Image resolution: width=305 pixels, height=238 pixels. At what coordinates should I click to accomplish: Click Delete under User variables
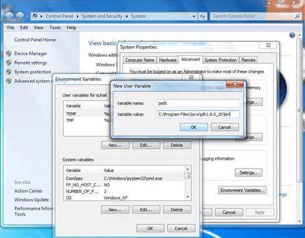(x=177, y=145)
